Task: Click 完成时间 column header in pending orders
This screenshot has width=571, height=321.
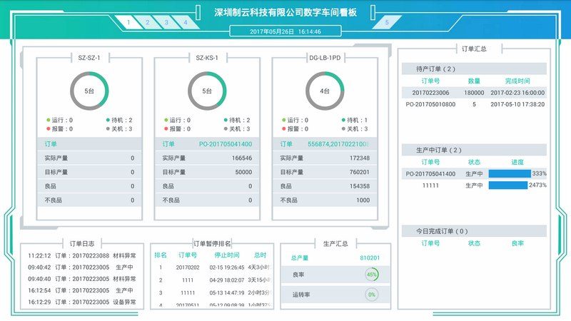Action: tap(517, 81)
